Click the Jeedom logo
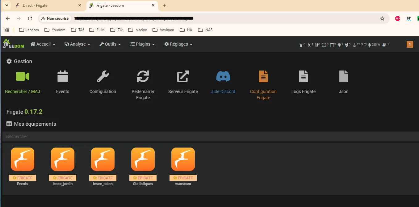Image resolution: width=419 pixels, height=207 pixels. click(x=13, y=44)
